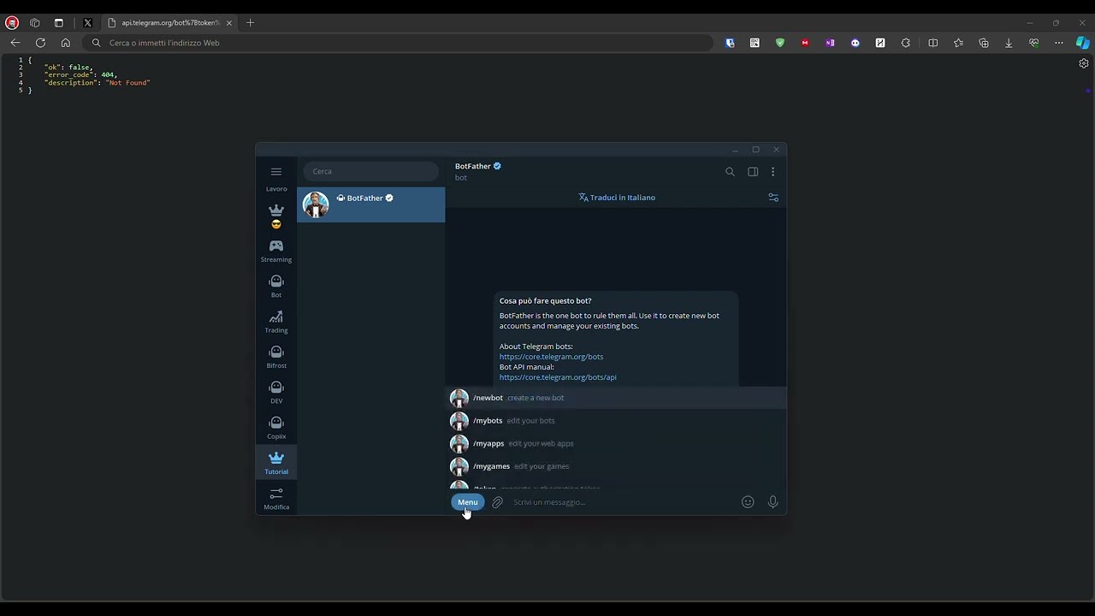Viewport: 1095px width, 616px height.
Task: Open browser tab actions menu
Action: [58, 23]
